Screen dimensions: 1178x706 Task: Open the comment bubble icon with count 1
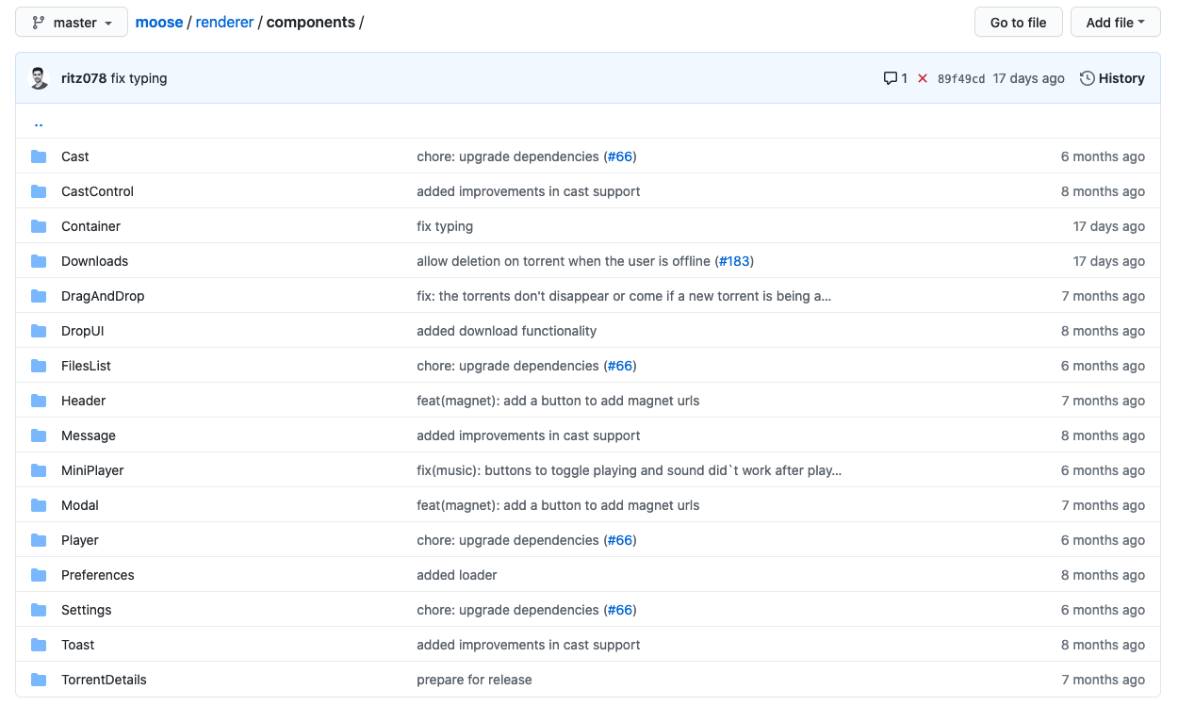click(x=894, y=78)
